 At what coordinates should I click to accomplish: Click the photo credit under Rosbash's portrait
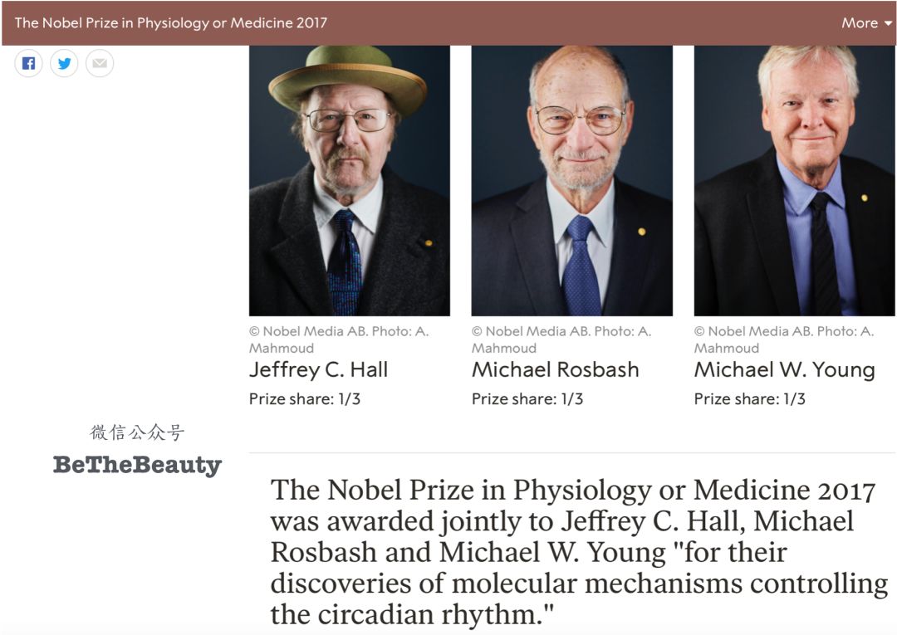click(x=561, y=339)
